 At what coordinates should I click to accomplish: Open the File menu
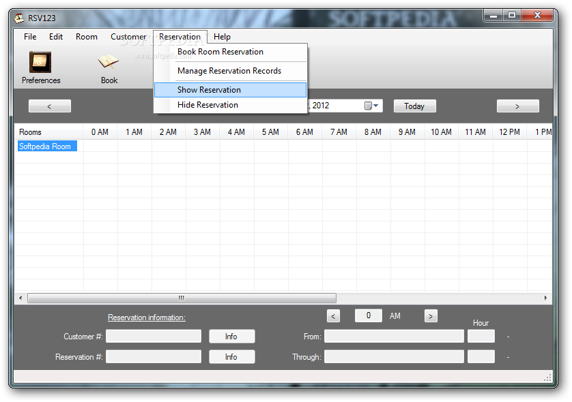coord(30,37)
